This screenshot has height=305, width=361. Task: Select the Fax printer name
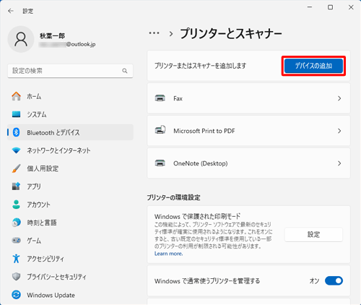tap(178, 98)
